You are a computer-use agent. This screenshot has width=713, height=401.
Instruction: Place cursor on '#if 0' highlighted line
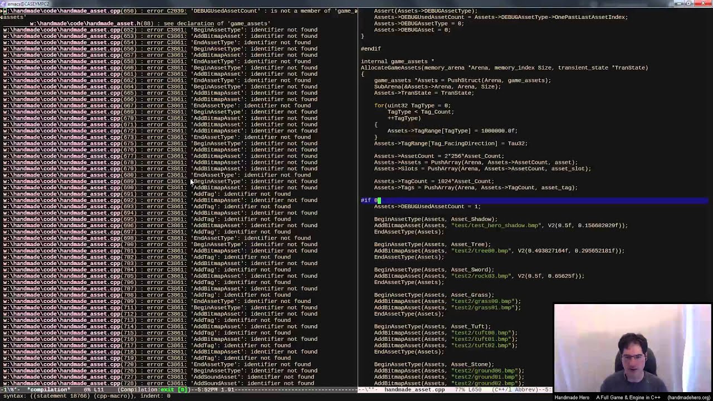point(535,200)
